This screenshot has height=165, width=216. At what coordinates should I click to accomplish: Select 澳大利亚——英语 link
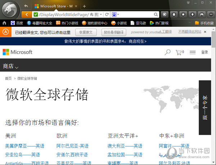click(125, 146)
